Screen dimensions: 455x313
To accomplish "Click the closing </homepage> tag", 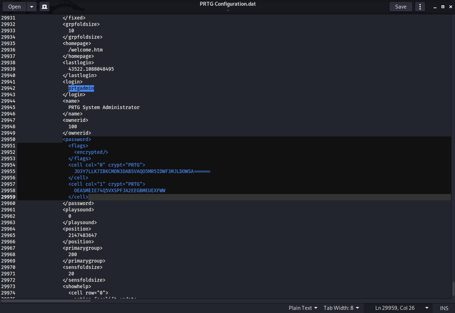I will [x=78, y=56].
